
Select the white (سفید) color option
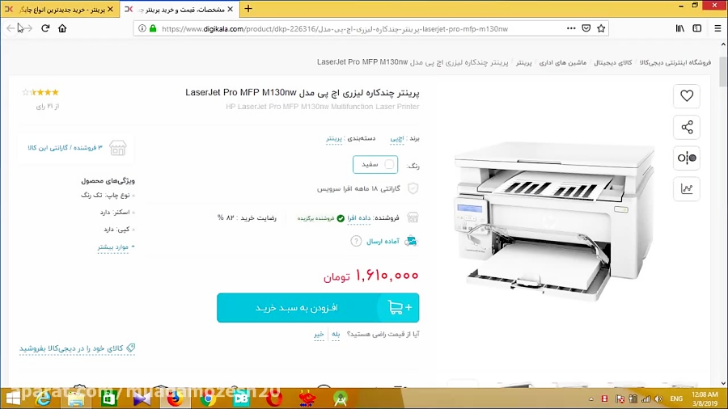point(375,165)
